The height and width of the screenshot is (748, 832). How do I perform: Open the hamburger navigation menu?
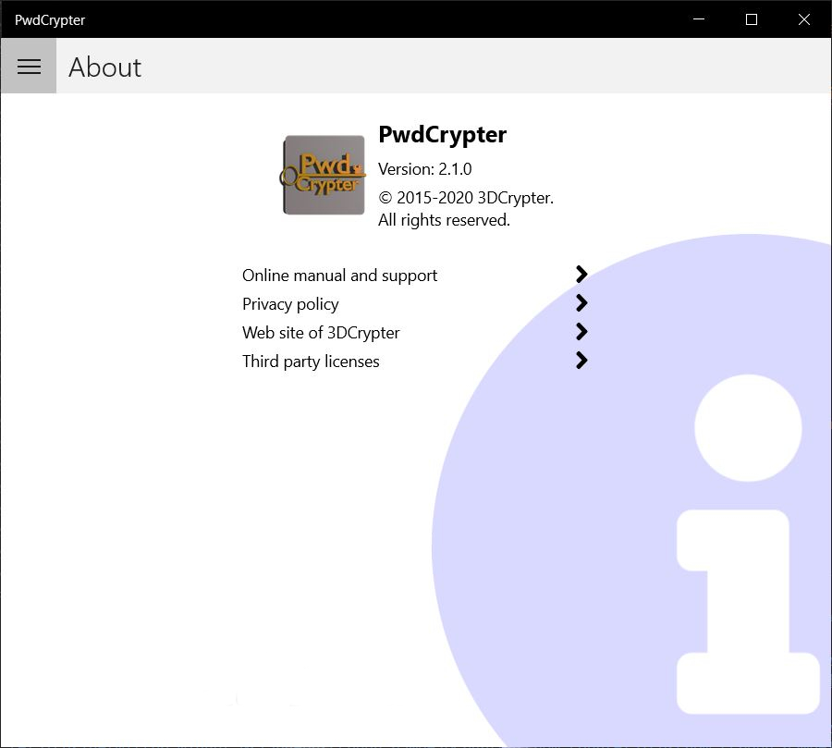(28, 67)
